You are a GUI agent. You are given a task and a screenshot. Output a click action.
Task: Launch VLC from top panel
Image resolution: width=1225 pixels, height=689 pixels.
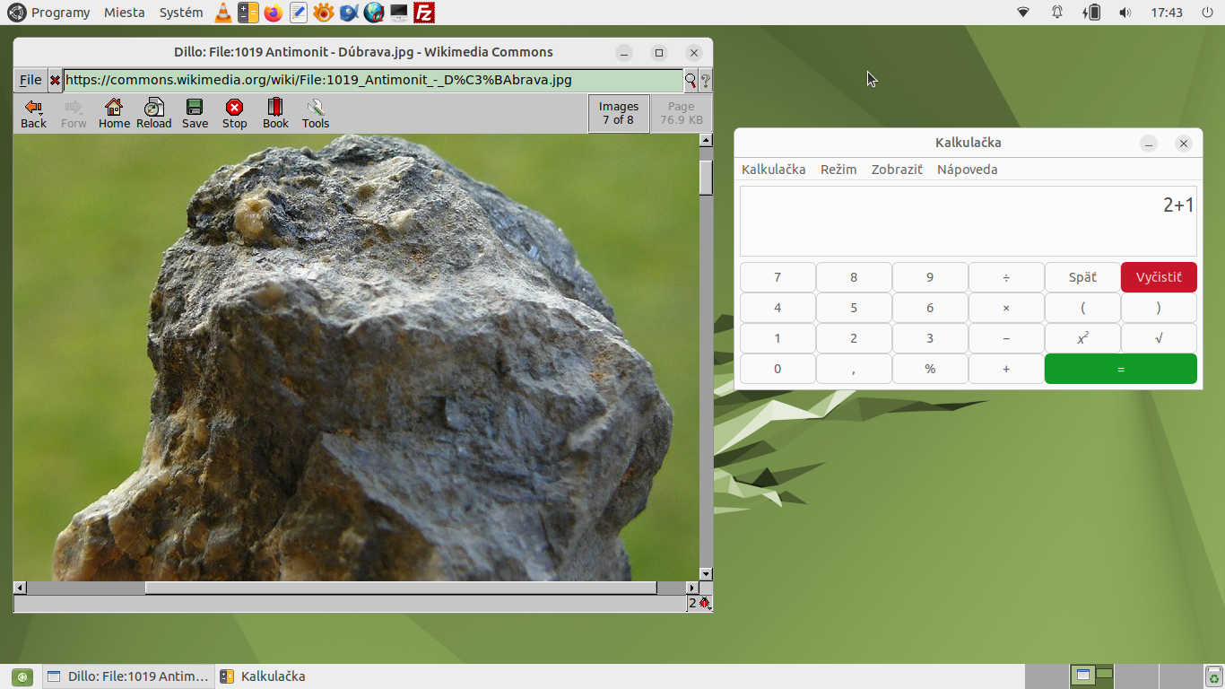(223, 13)
